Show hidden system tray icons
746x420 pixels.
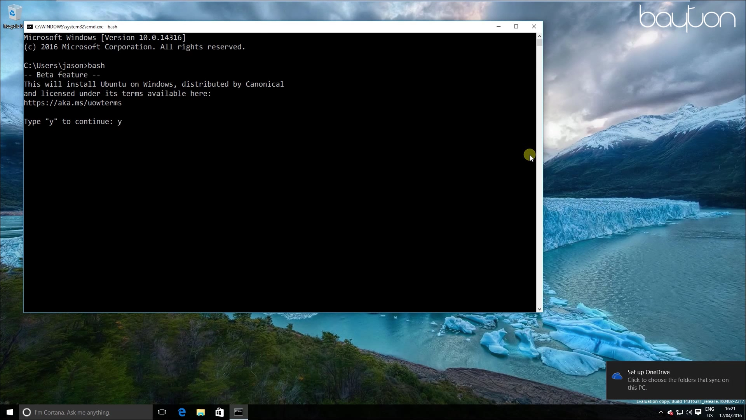point(661,412)
